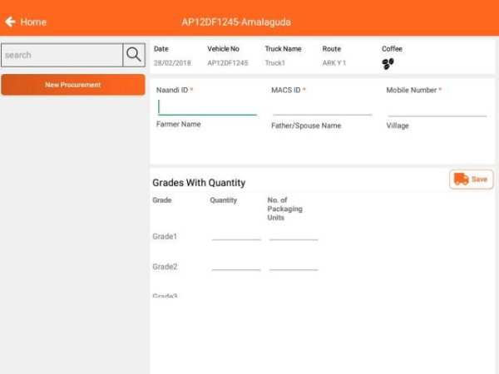
Task: Click the Grade1 Quantity field
Action: tap(236, 236)
